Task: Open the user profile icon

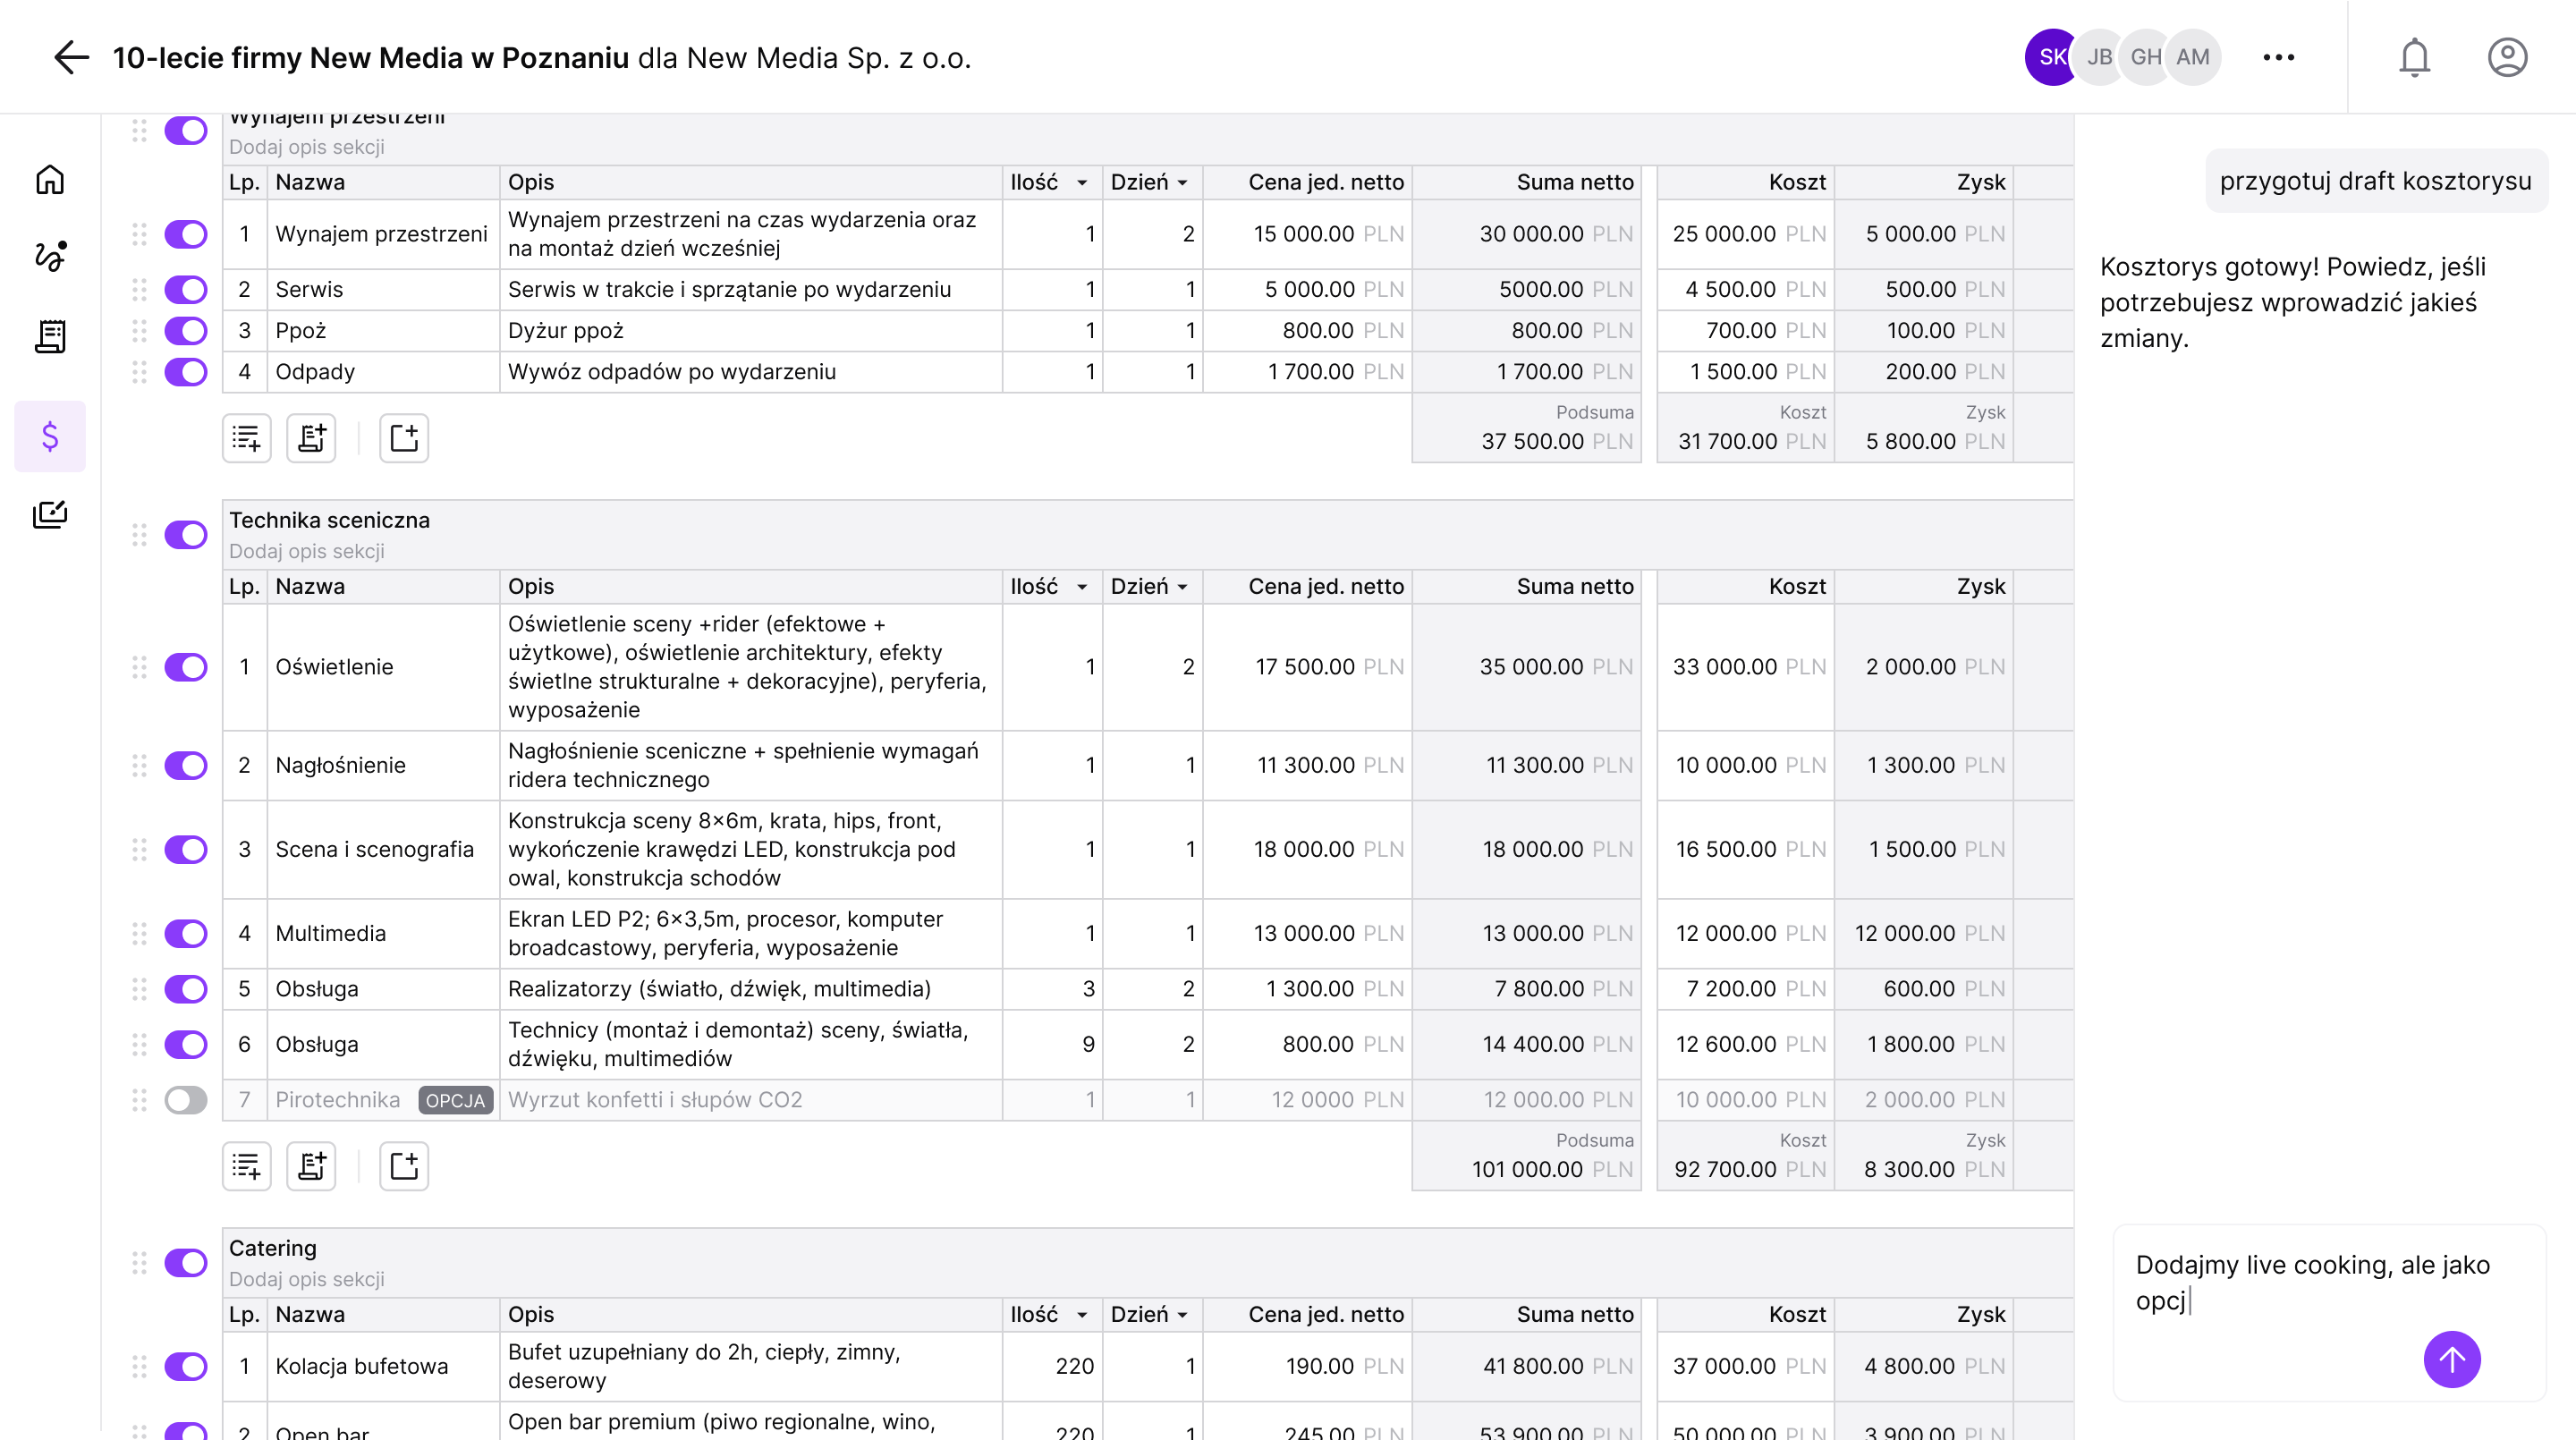Action: click(2507, 57)
